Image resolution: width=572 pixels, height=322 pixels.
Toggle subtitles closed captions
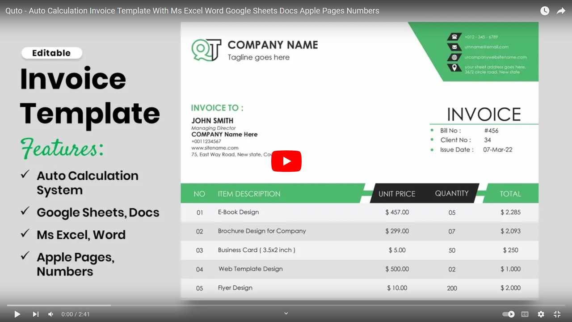(525, 314)
